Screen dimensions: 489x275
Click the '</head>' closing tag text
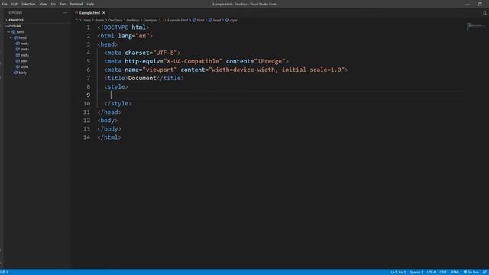109,112
